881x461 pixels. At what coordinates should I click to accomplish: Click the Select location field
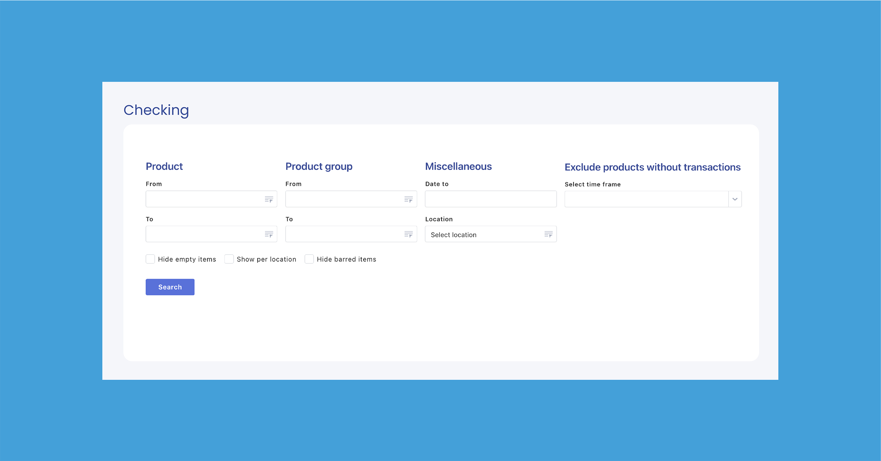point(491,234)
